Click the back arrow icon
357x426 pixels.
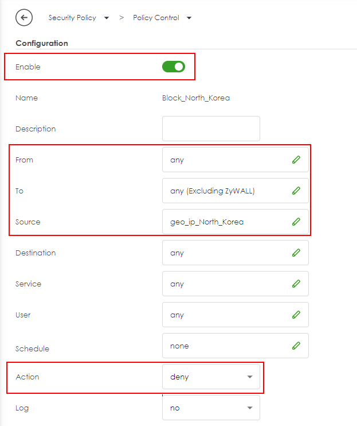(24, 18)
